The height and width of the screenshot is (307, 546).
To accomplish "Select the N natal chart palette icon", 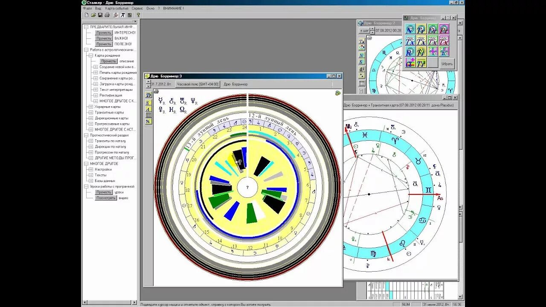I will (410, 29).
